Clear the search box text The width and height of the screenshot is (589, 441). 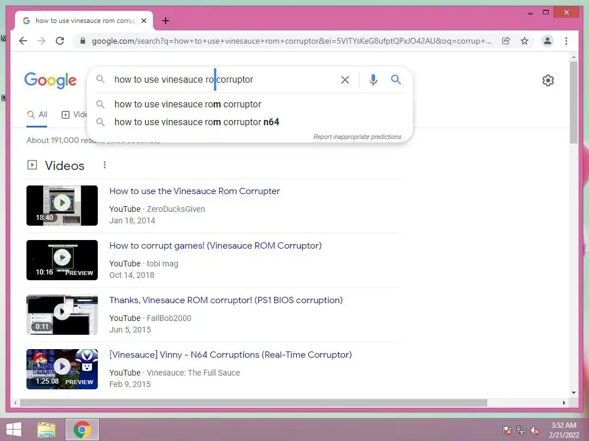345,79
